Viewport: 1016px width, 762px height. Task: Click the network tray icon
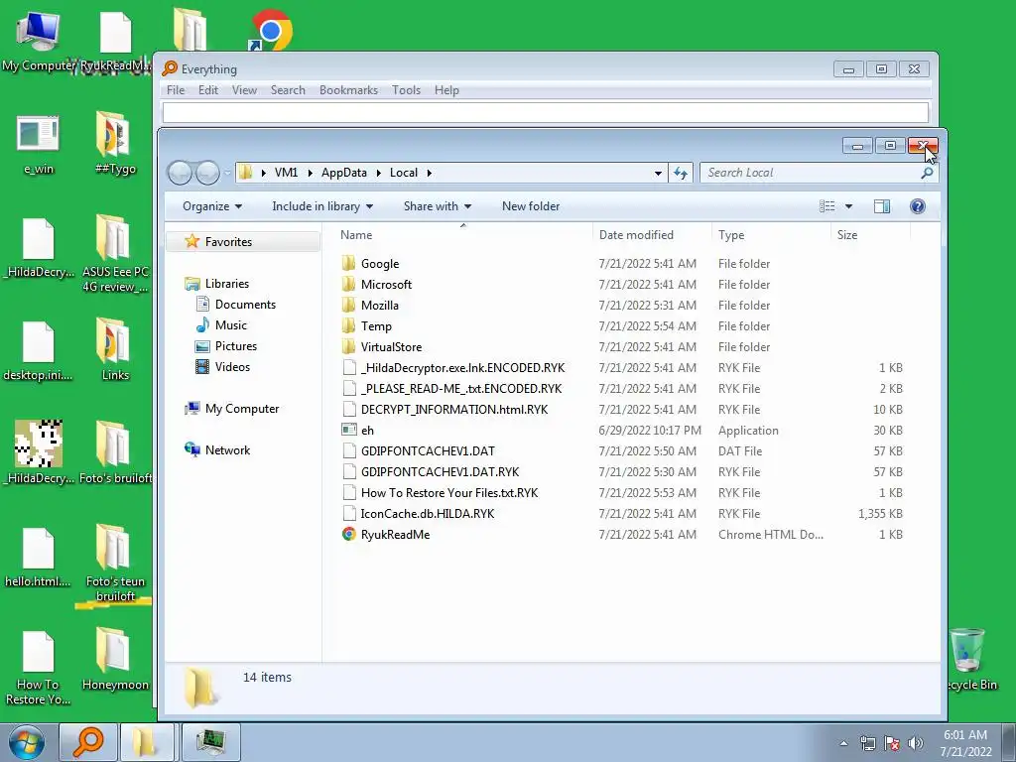867,742
